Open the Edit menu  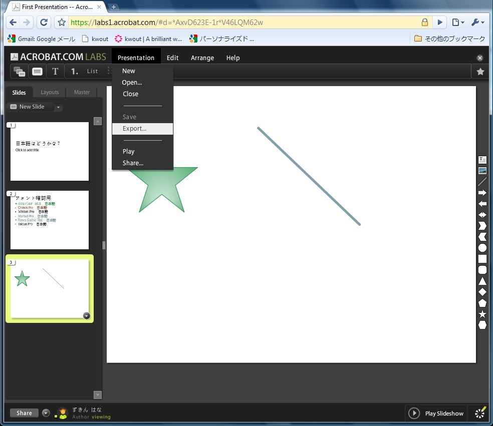[172, 58]
